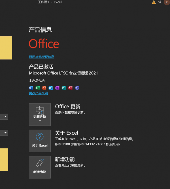
Task: Click the 新增功能 button
Action: (40, 167)
